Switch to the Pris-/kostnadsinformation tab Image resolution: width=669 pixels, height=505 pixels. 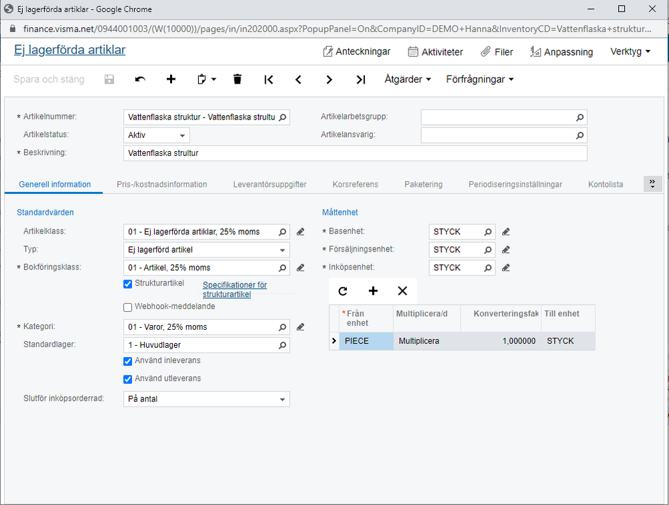161,185
